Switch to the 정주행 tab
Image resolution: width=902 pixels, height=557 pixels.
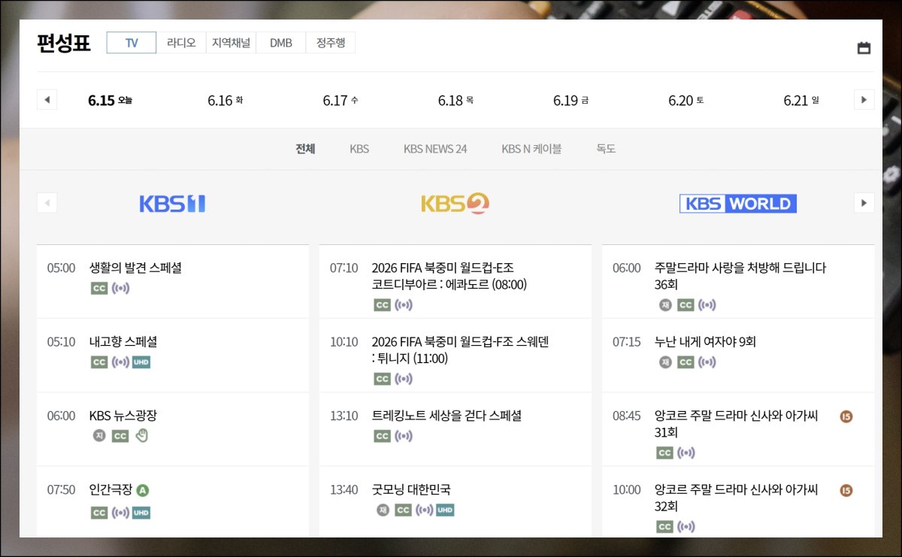[331, 43]
